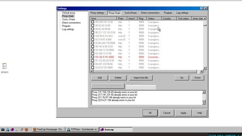
Task: Sort by the Anon? column header
Action: (x=132, y=19)
